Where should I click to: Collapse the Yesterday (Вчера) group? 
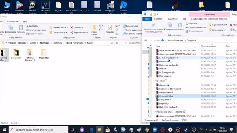(155, 81)
